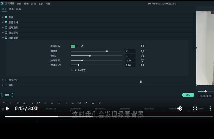This screenshot has width=214, height=139.
Task: Click the 公差 slider handle
Action: coord(90,56)
